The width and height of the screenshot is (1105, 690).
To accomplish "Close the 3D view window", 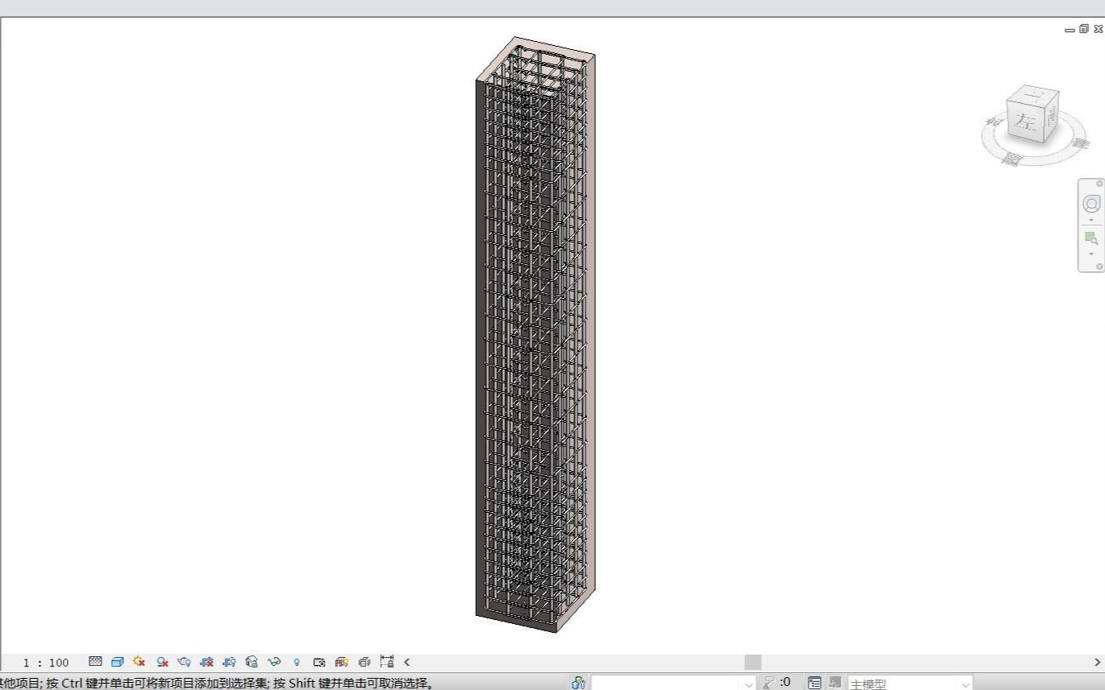I will [x=1099, y=29].
